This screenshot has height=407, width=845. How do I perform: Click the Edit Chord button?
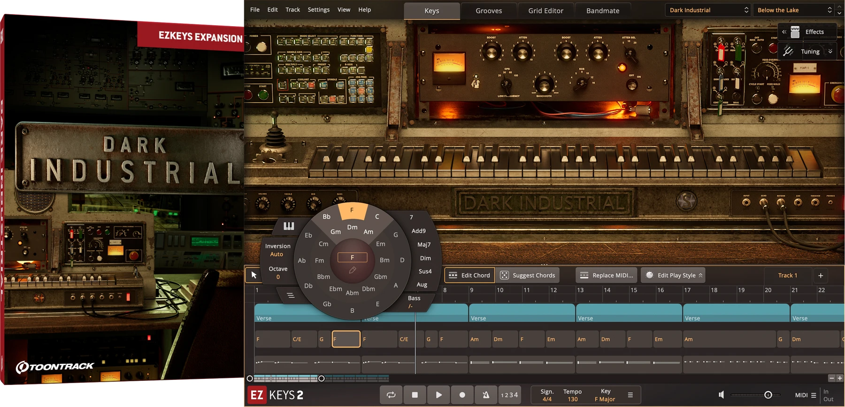[x=469, y=275]
